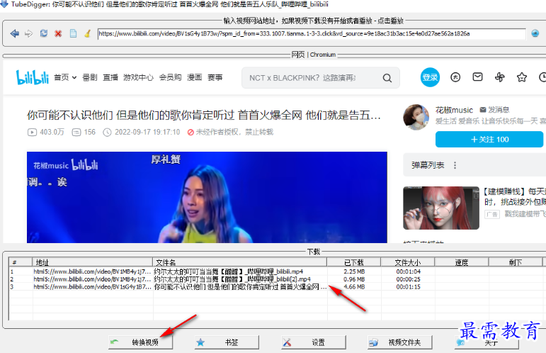Click the 文件名 column header
This screenshot has height=353, width=546.
[x=239, y=262]
